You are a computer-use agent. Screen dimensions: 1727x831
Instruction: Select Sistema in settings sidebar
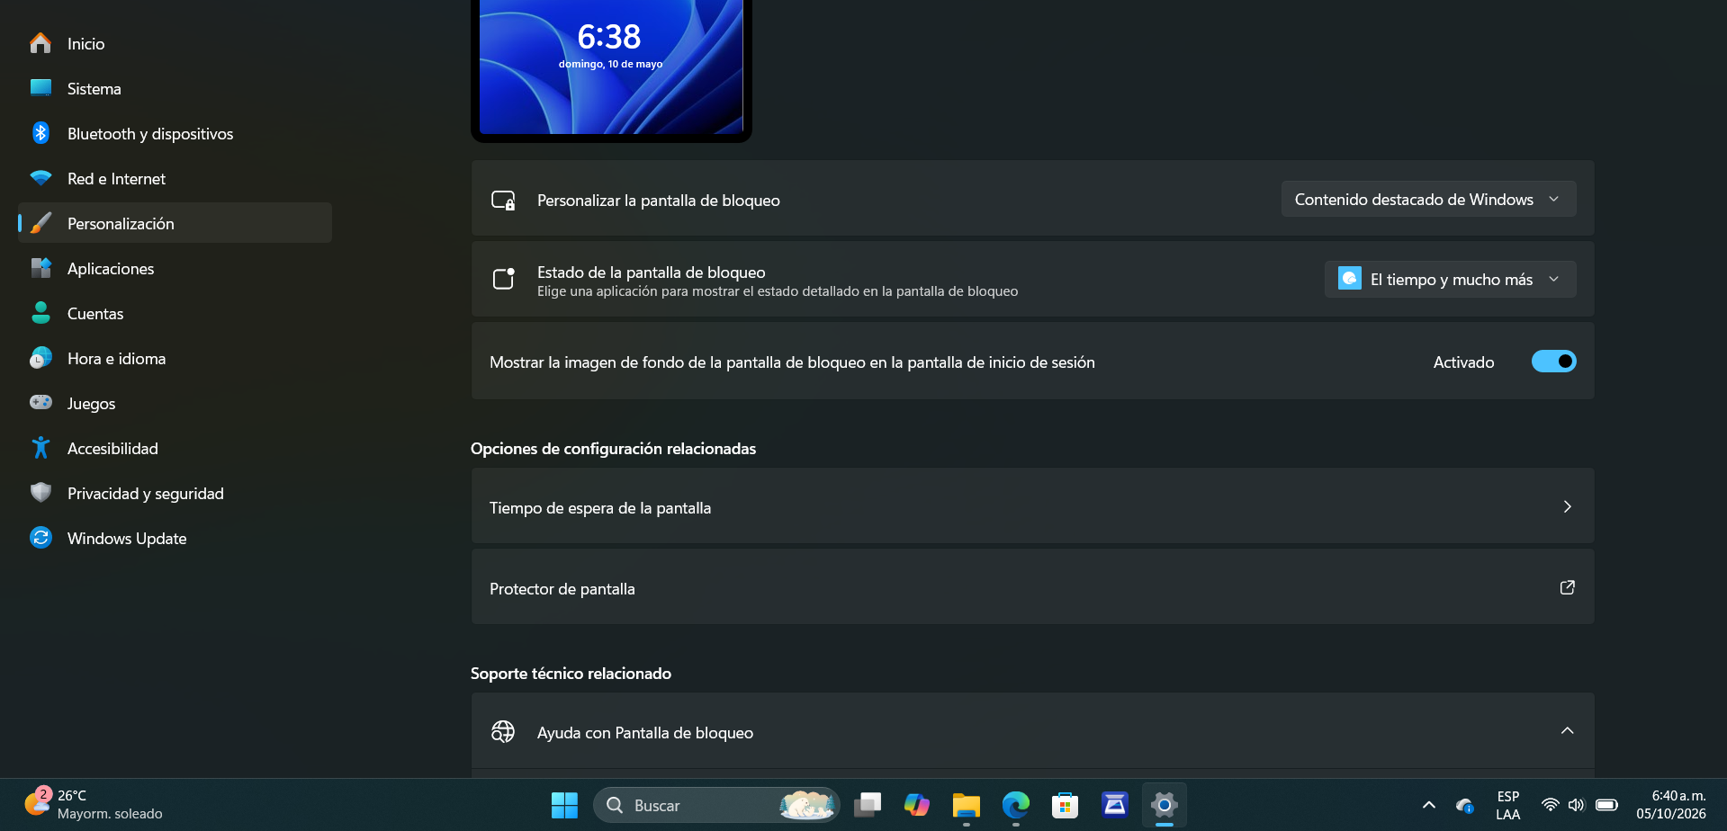tap(175, 88)
